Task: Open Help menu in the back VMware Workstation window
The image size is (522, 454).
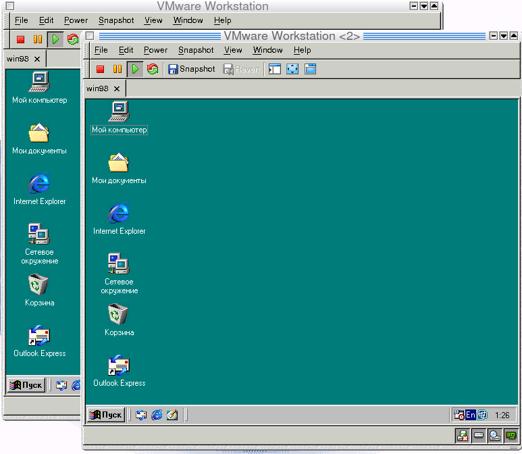Action: click(223, 20)
